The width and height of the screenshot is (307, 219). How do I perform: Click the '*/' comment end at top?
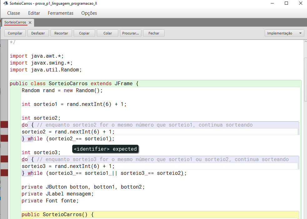click(x=13, y=42)
